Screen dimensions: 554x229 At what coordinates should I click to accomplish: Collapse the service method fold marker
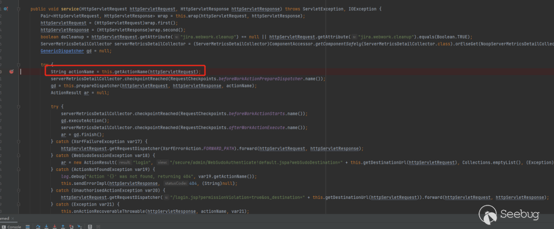[18, 9]
